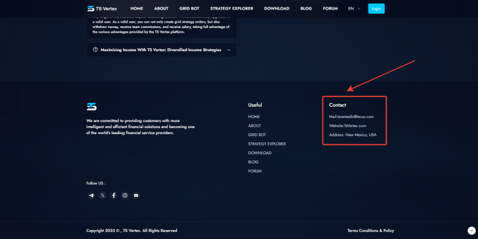Click the TS logo in the footer

91,107
